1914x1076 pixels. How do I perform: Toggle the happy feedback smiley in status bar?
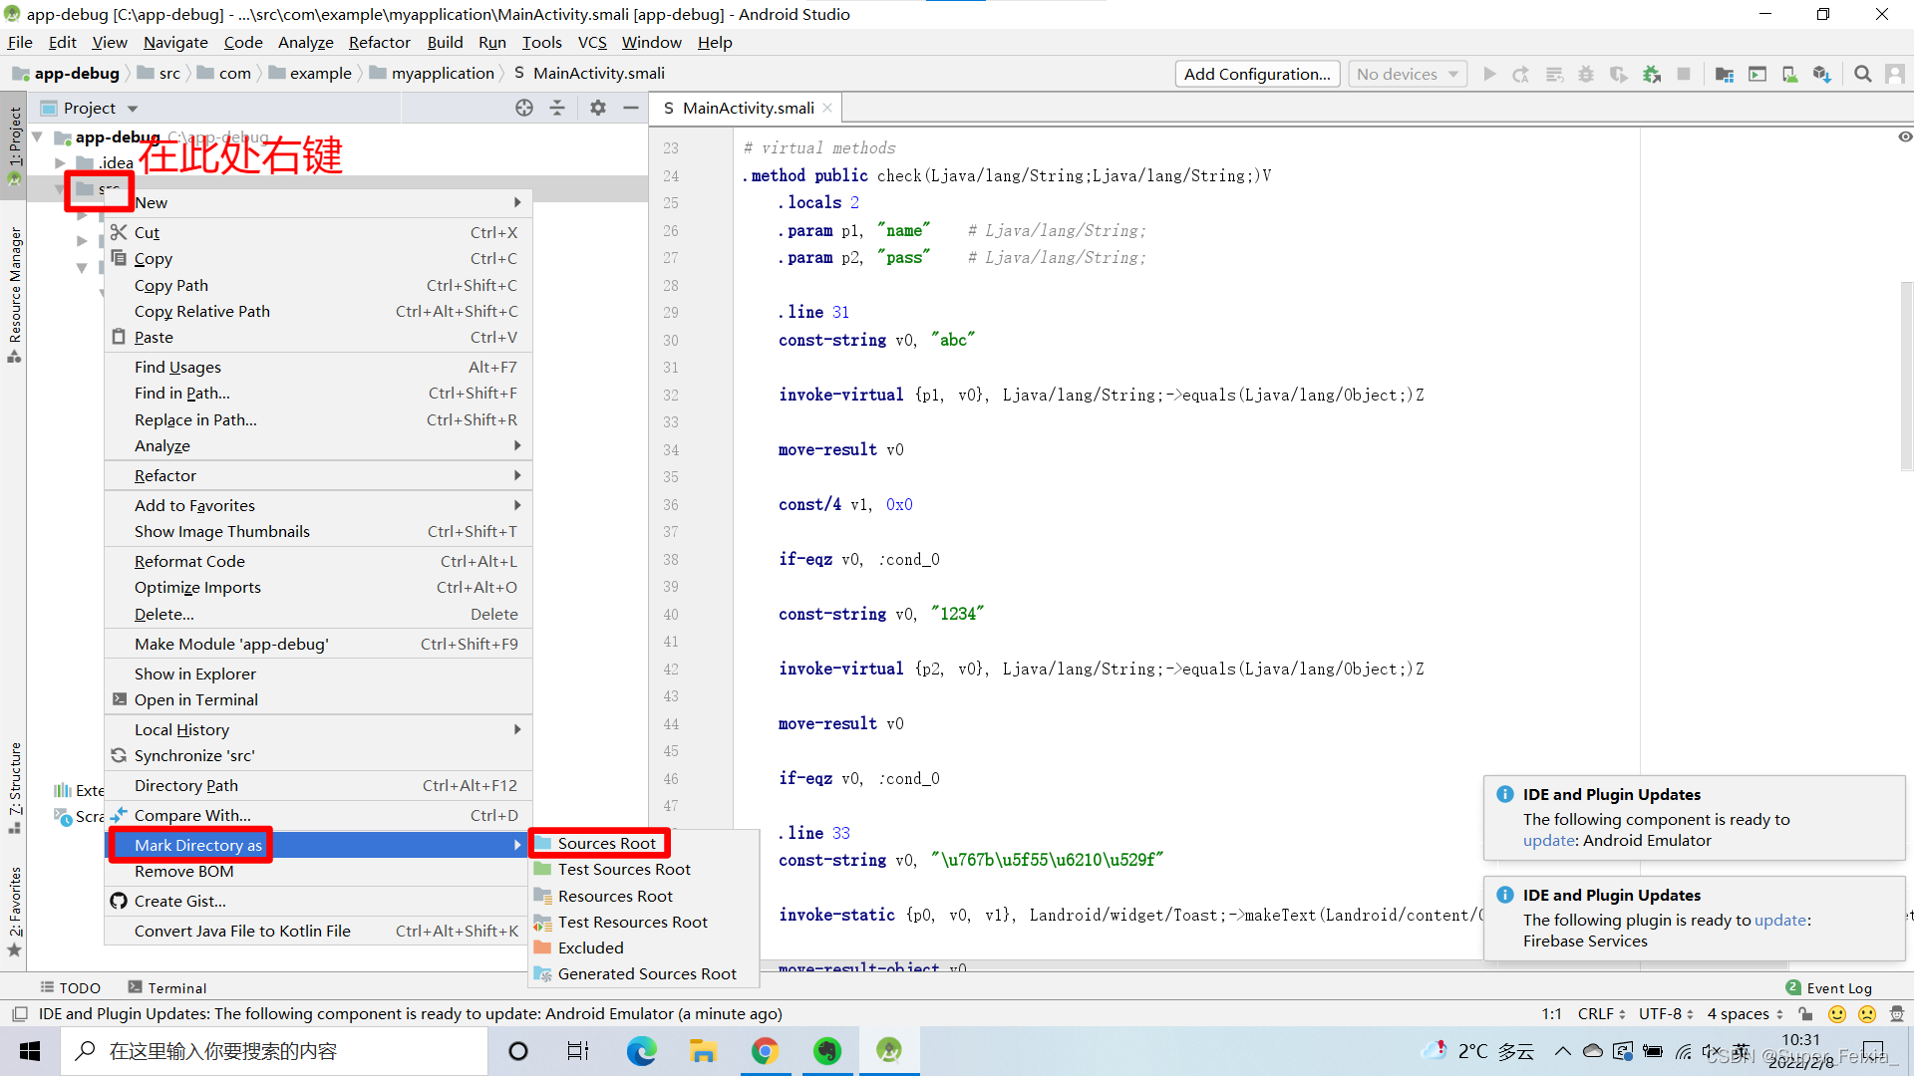pos(1837,1013)
